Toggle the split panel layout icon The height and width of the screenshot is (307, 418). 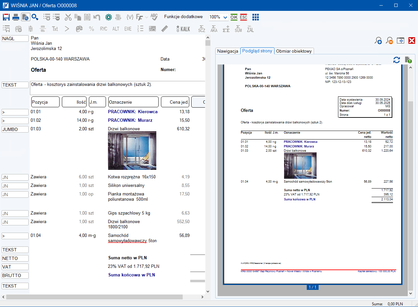point(400,41)
